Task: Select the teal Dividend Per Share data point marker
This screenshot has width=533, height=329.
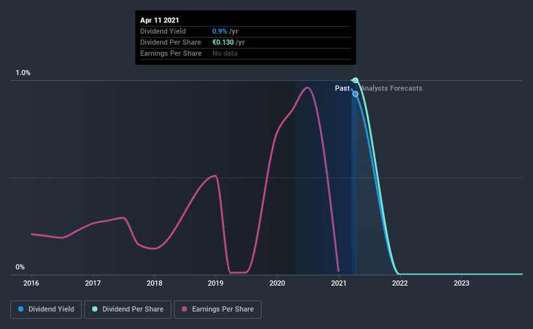Action: (355, 80)
